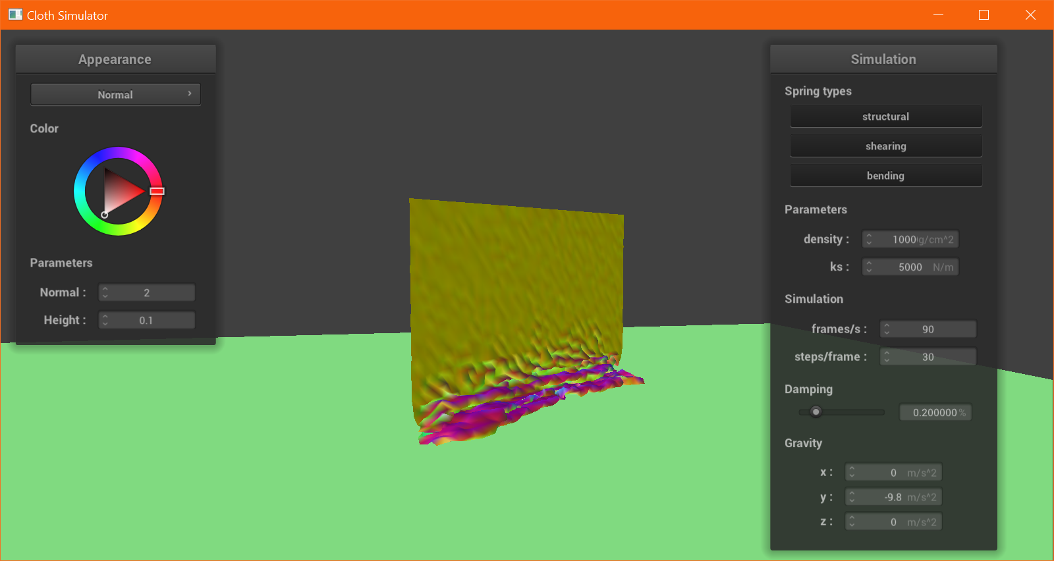Toggle shearing spring type

(x=886, y=146)
